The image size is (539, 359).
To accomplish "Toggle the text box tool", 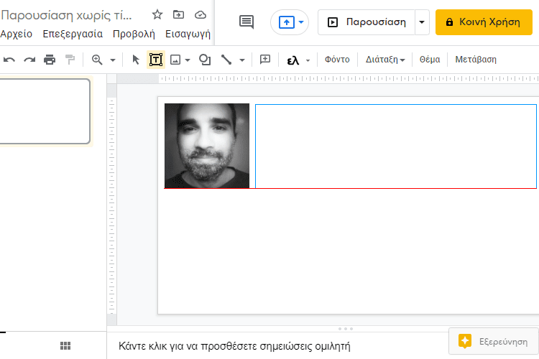I will [156, 60].
